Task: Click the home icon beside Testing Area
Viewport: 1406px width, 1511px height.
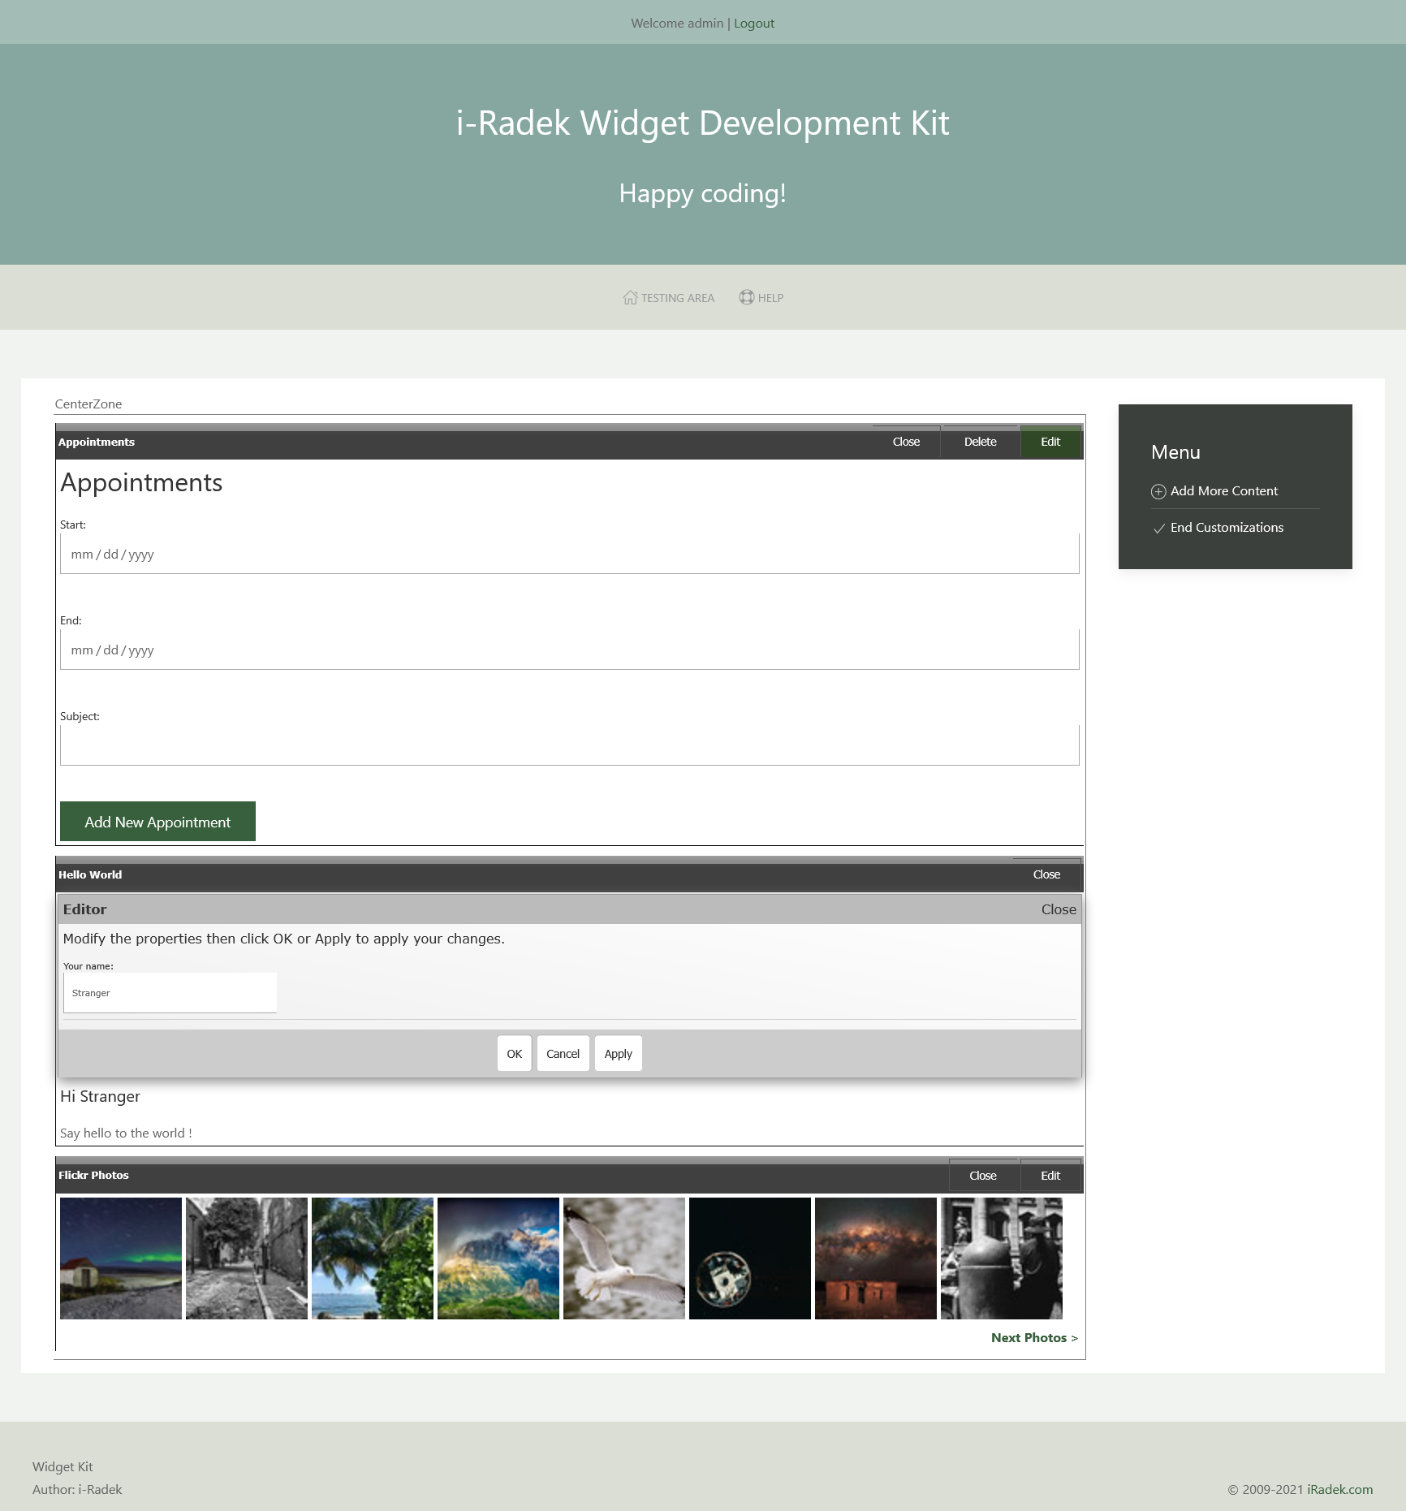Action: pyautogui.click(x=630, y=297)
